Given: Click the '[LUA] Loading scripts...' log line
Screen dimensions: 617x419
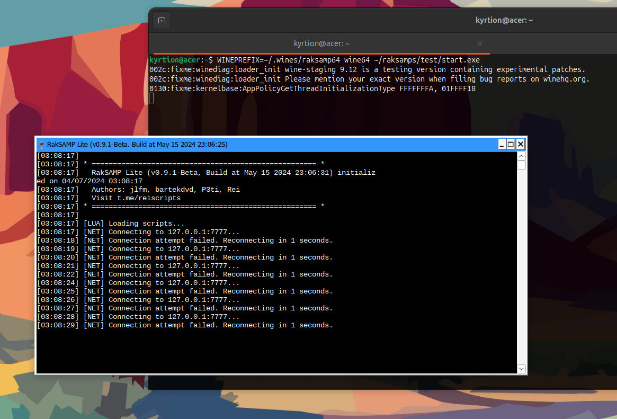Looking at the screenshot, I should 111,224.
